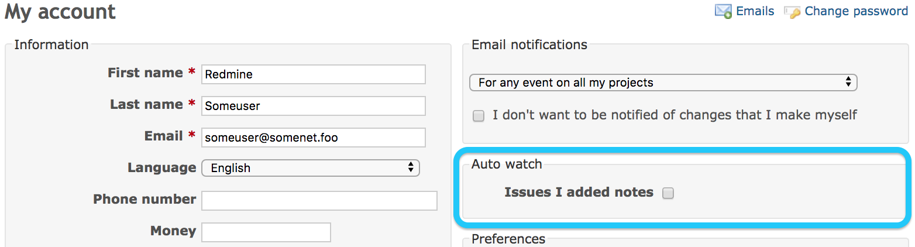The height and width of the screenshot is (247, 915).
Task: Click the Email notifications section legend
Action: (x=529, y=44)
